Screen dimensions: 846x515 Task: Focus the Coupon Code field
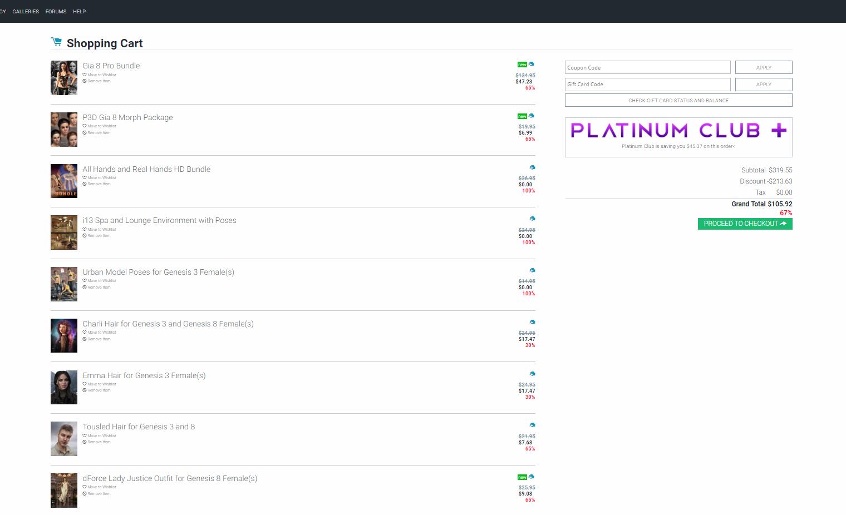pyautogui.click(x=647, y=68)
